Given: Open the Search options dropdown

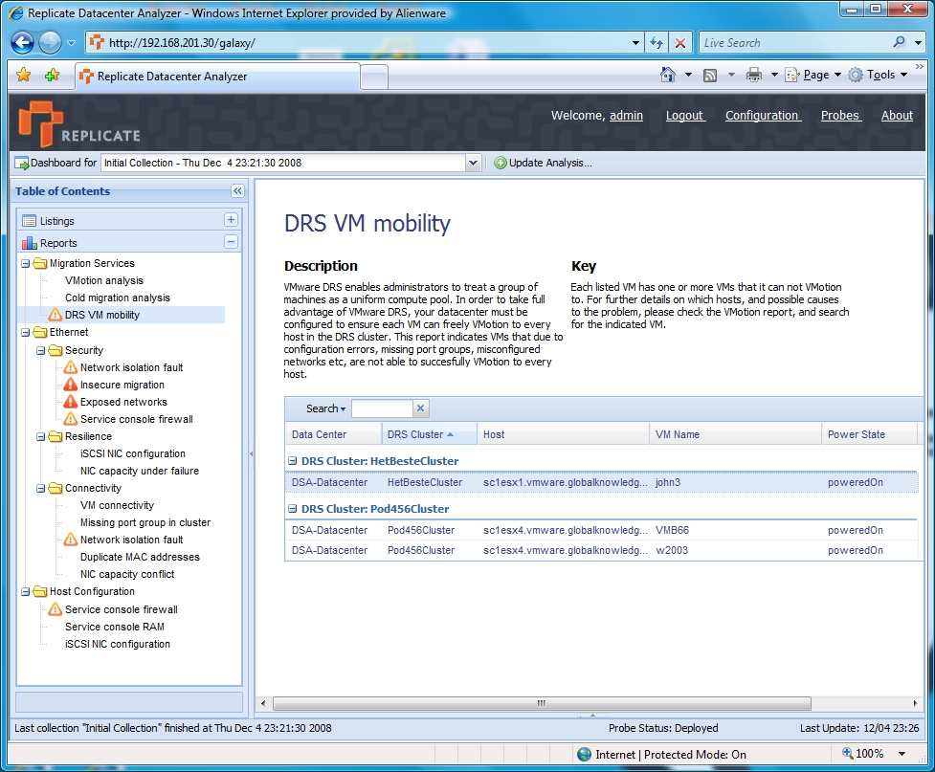Looking at the screenshot, I should [325, 408].
